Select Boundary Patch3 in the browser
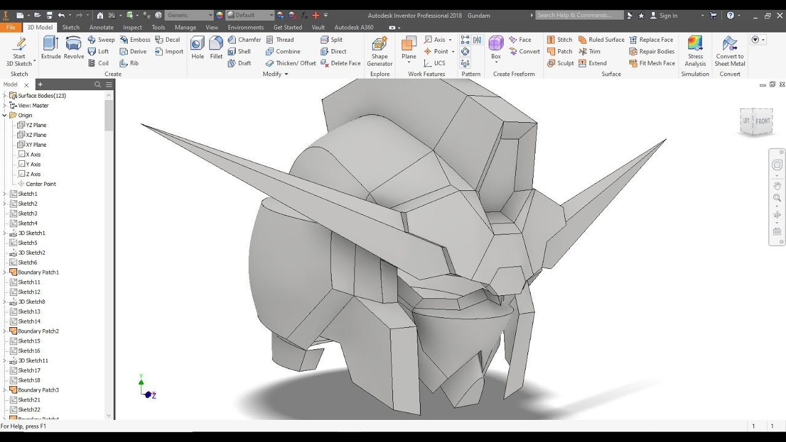Image resolution: width=786 pixels, height=442 pixels. click(x=34, y=390)
